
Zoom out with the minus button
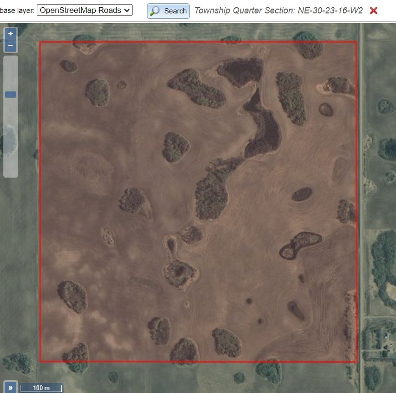(x=11, y=45)
